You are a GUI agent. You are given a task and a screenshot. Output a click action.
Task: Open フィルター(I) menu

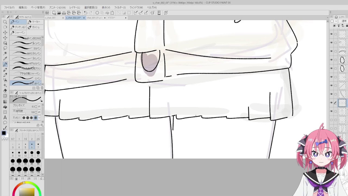120,7
